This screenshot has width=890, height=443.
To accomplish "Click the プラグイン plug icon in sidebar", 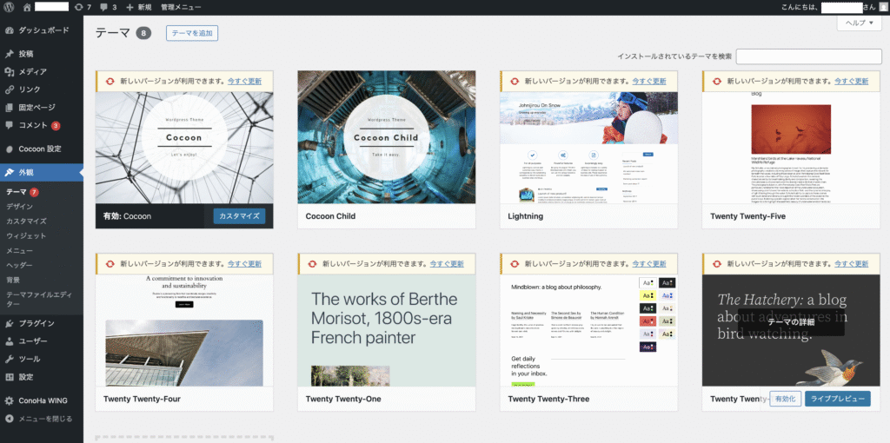I will 10,323.
